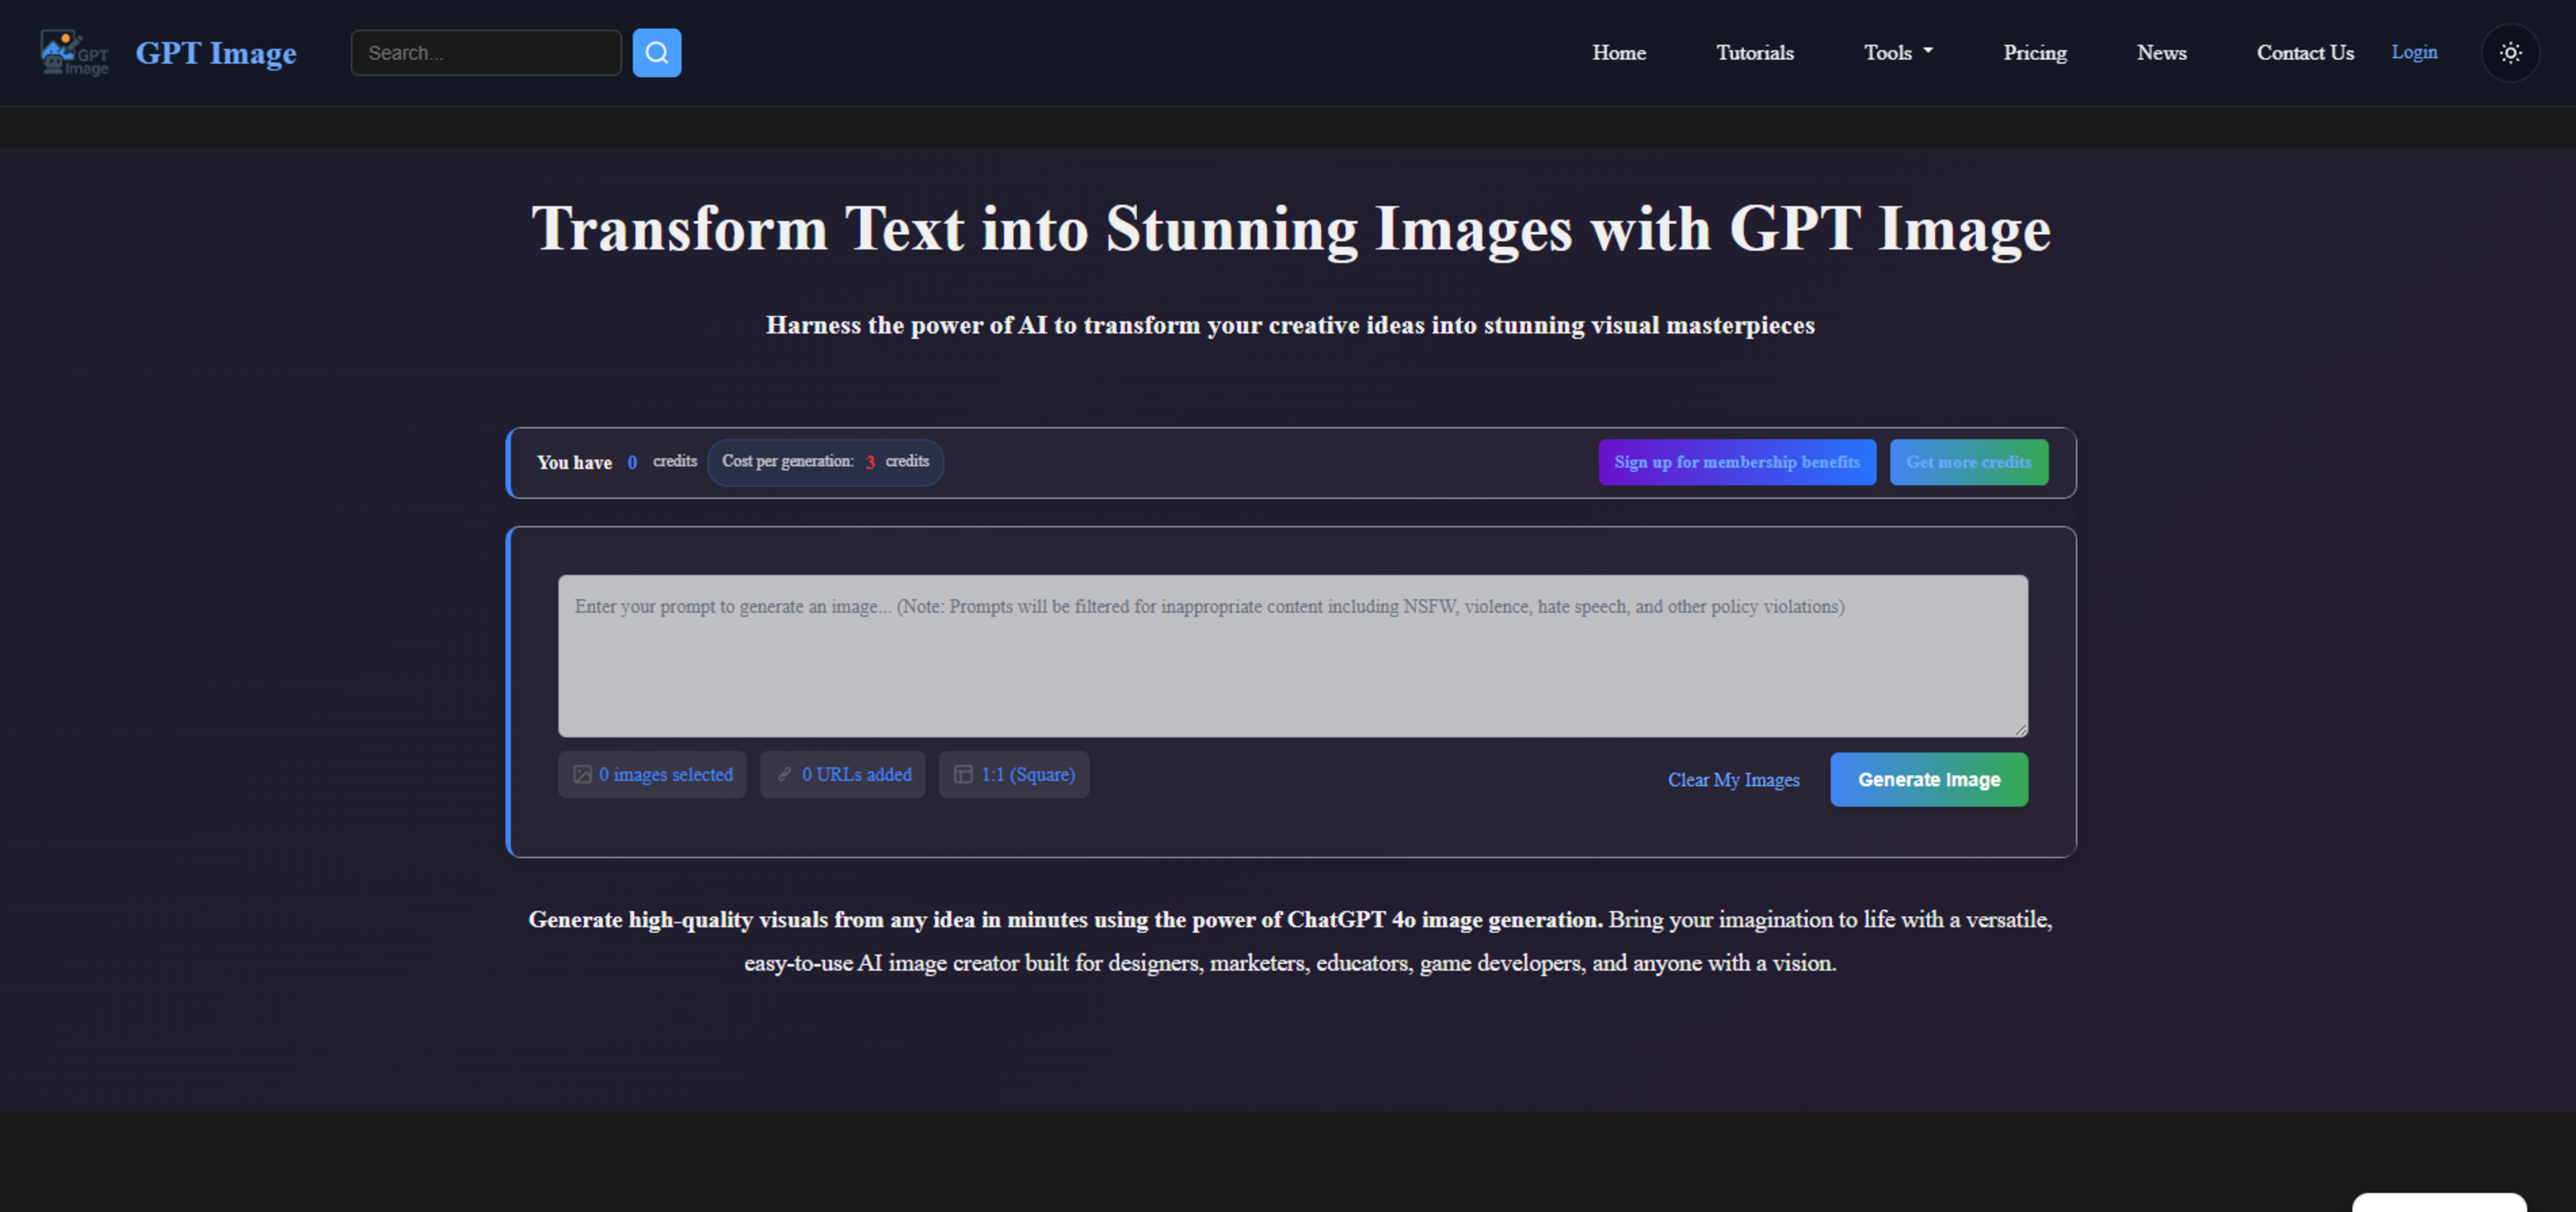Click the link icon for URLs added
The width and height of the screenshot is (2576, 1212).
click(x=785, y=775)
